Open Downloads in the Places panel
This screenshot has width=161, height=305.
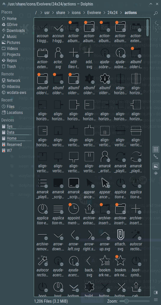(x=16, y=30)
